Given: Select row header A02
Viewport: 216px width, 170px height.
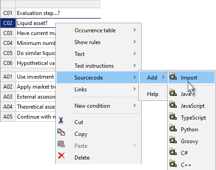Looking at the screenshot, I should (x=8, y=87).
